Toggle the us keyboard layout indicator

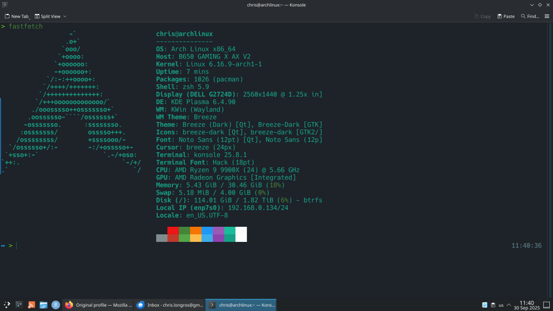click(501, 305)
